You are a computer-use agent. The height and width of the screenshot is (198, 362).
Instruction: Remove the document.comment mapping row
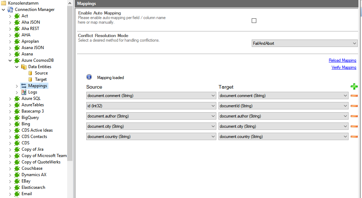[354, 96]
